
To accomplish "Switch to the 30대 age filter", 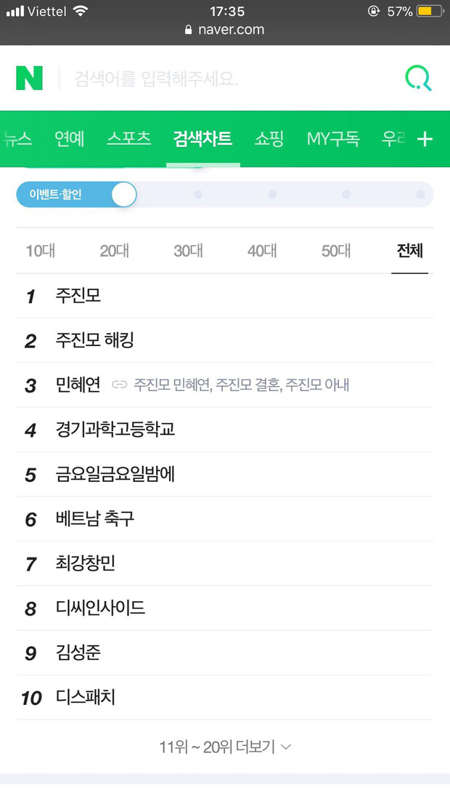I will coord(188,251).
